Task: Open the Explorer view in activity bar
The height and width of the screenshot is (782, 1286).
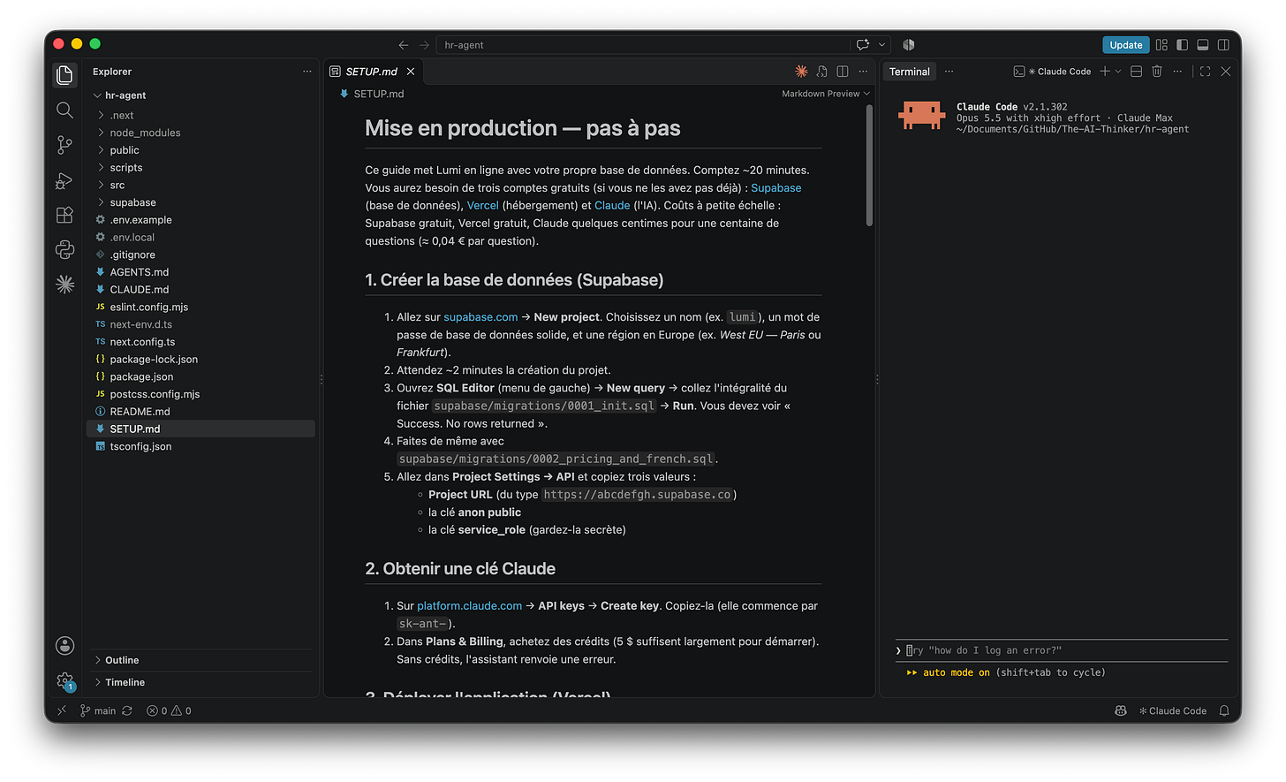Action: tap(64, 75)
